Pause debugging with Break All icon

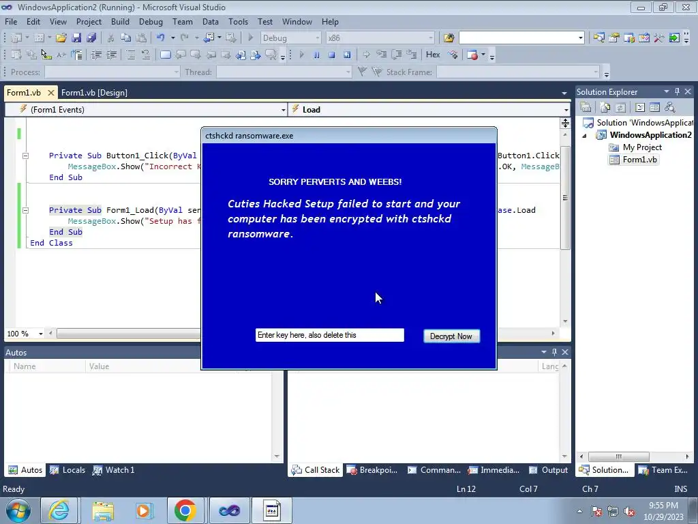point(316,55)
